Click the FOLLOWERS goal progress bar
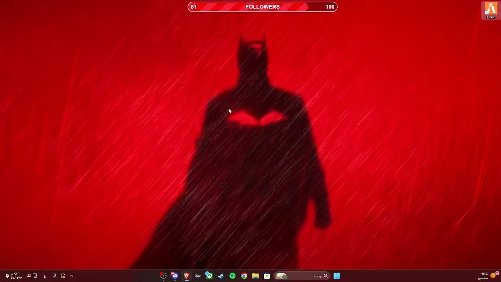The width and height of the screenshot is (501, 282). (262, 7)
